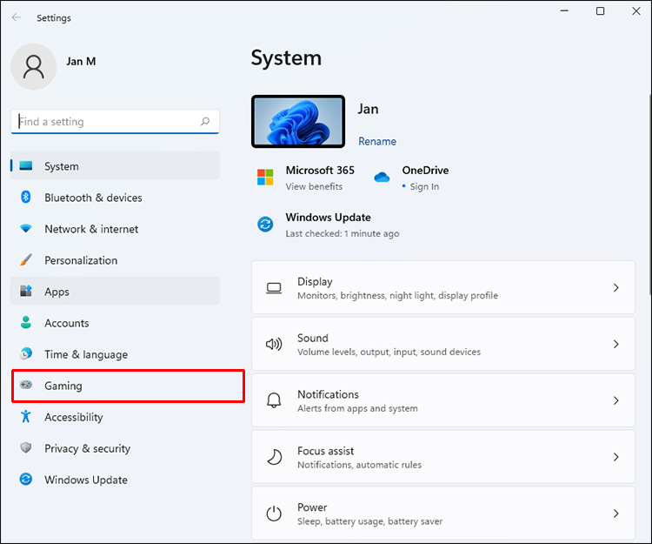Click the Time & language clock globe icon
Image resolution: width=652 pixels, height=544 pixels.
pos(26,353)
